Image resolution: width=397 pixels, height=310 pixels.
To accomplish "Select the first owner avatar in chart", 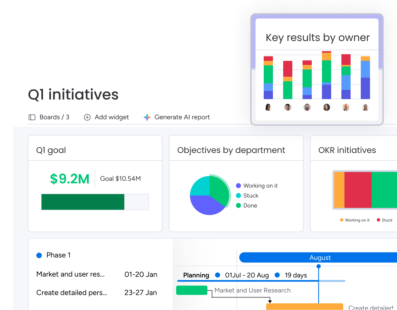I will (268, 107).
